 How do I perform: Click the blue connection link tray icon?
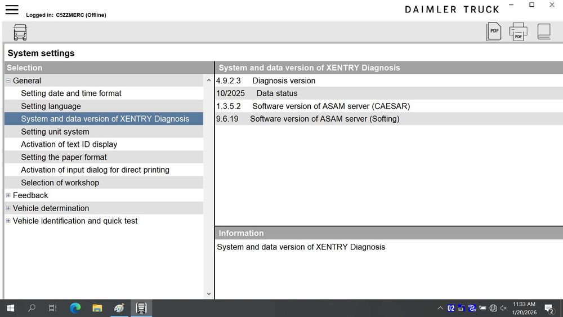[472, 308]
